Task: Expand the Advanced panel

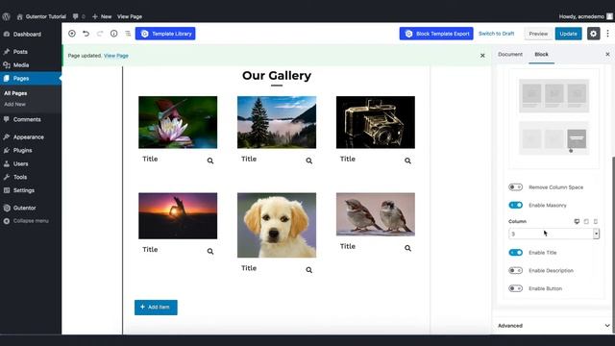Action: pyautogui.click(x=553, y=326)
